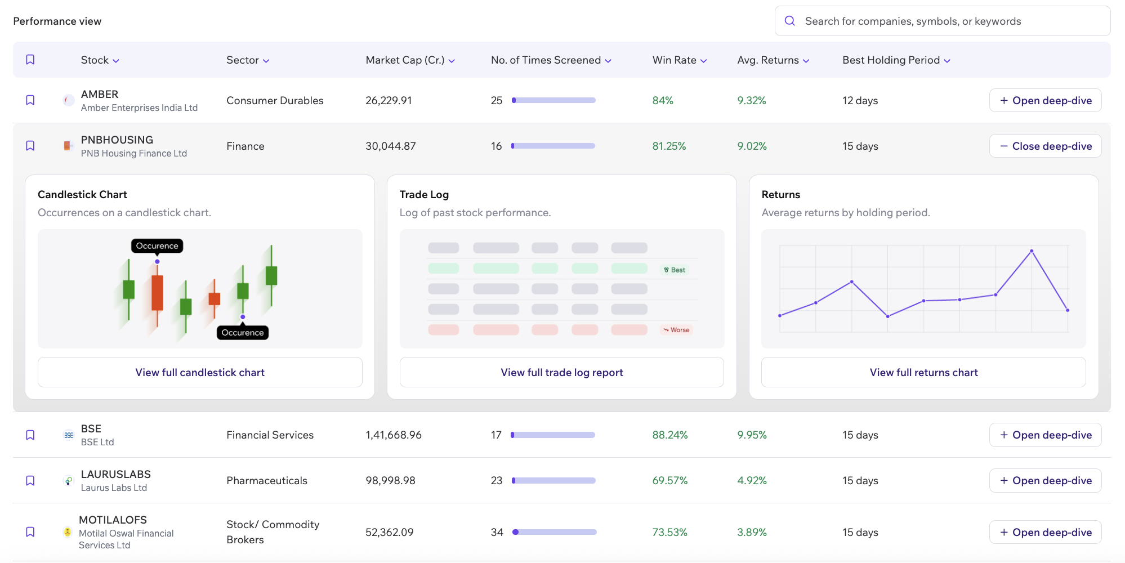
Task: Click the returns line chart preview
Action: tap(923, 288)
